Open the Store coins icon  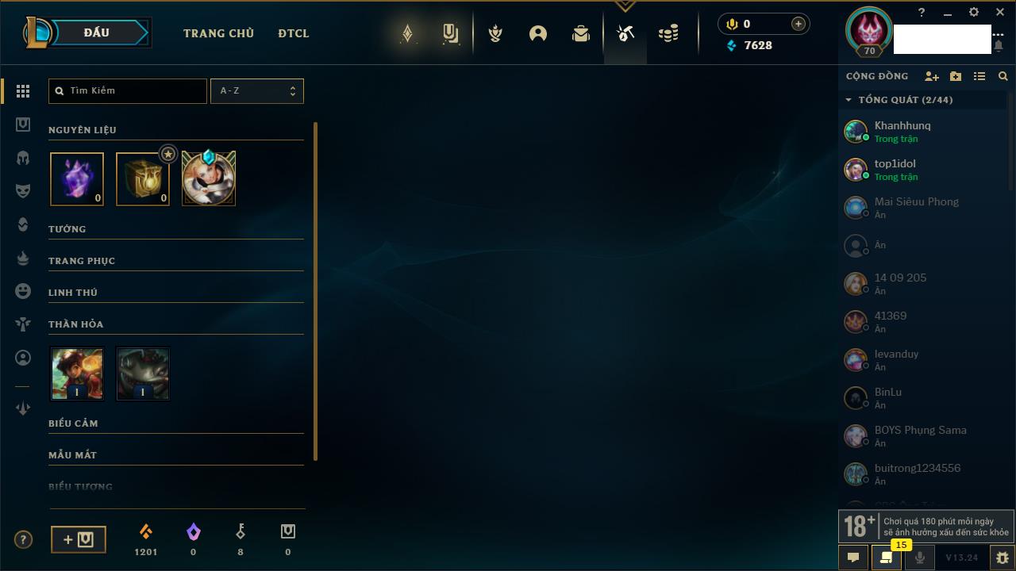(x=668, y=33)
